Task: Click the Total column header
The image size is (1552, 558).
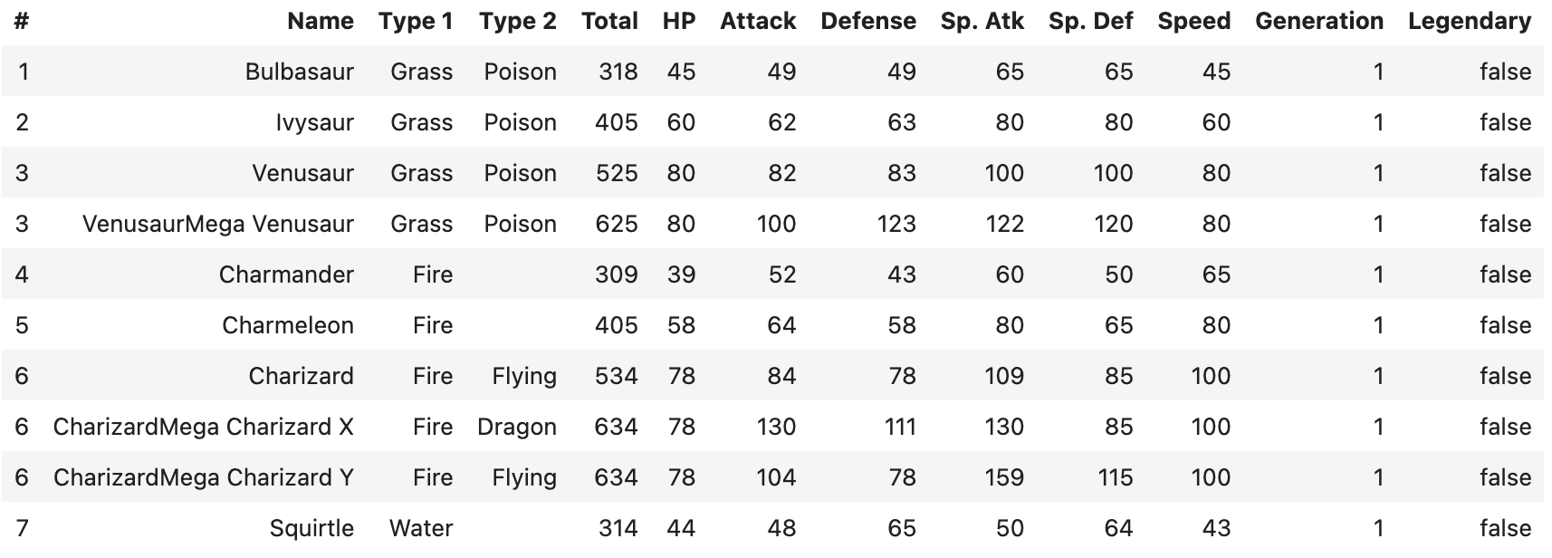Action: point(609,21)
